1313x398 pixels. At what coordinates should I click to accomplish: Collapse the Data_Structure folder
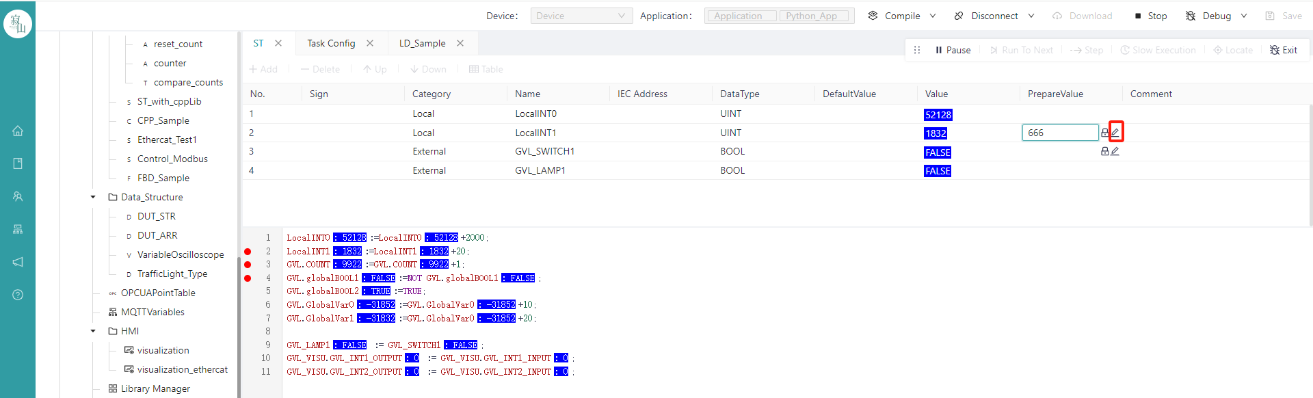tap(93, 197)
